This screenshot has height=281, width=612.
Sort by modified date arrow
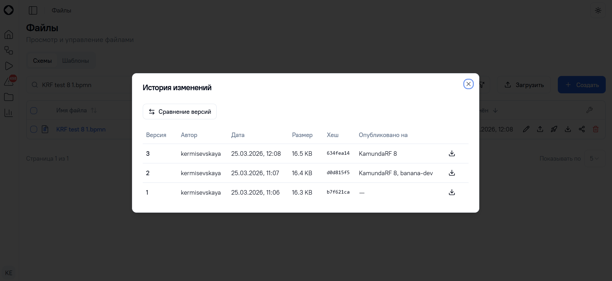pos(496,110)
